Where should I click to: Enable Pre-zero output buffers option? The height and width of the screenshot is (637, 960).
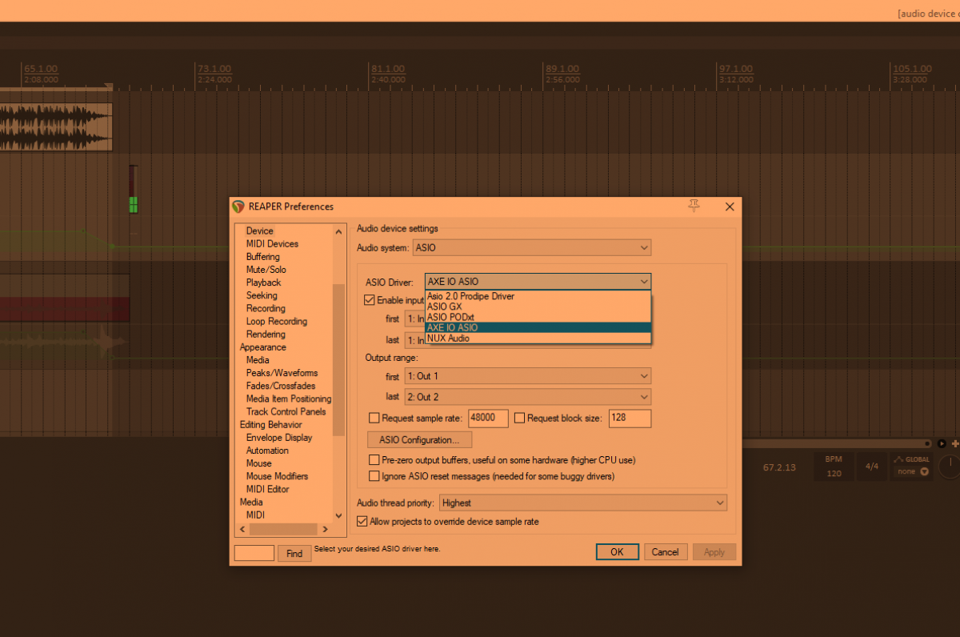pos(374,460)
